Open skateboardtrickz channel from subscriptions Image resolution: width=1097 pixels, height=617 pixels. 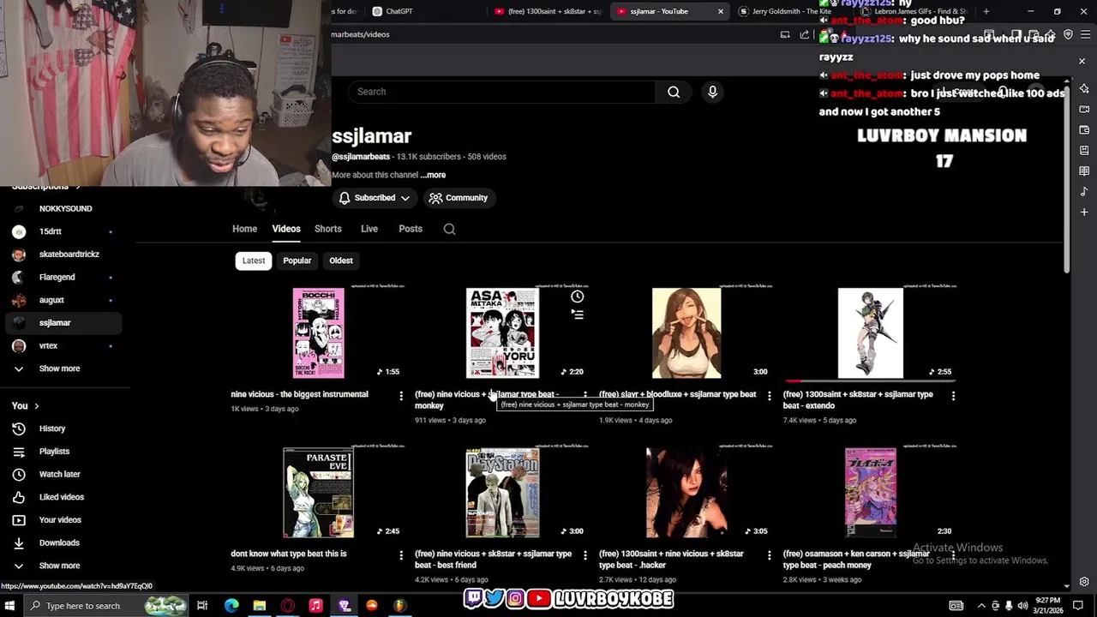tap(69, 255)
